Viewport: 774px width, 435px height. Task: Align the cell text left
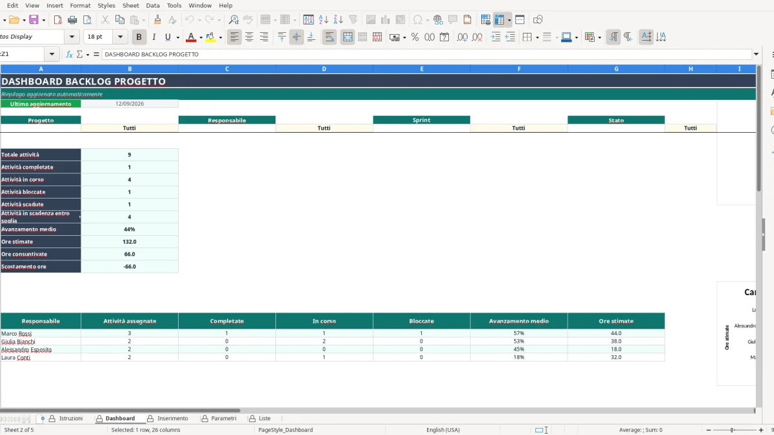point(234,37)
